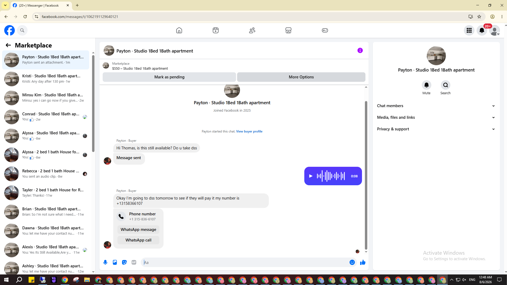The width and height of the screenshot is (507, 285).
Task: Open the account profile avatar menu
Action: pyautogui.click(x=495, y=30)
